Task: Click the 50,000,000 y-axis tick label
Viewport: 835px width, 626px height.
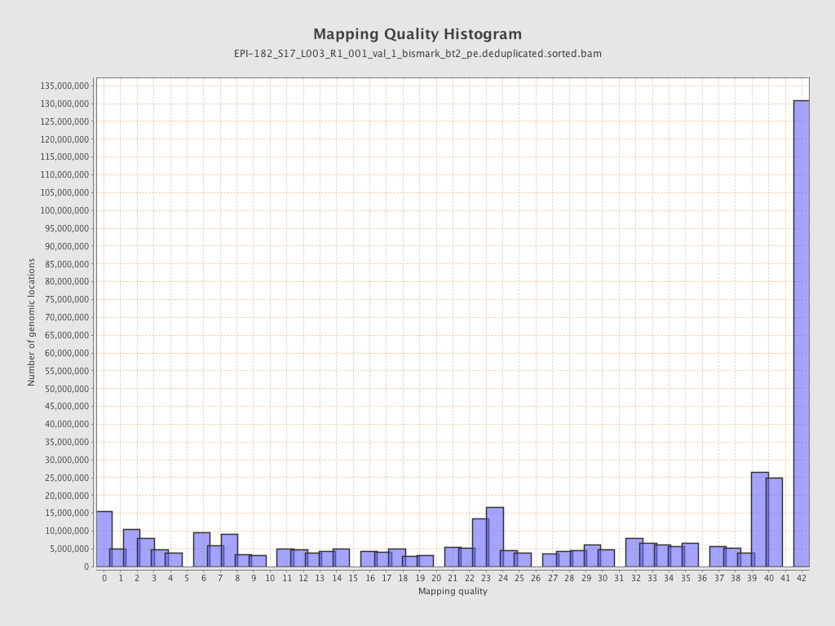Action: 67,389
